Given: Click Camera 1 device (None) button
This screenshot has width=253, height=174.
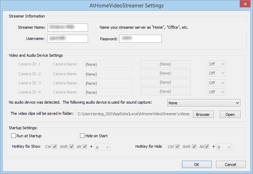Looking at the screenshot, I should 166,64.
